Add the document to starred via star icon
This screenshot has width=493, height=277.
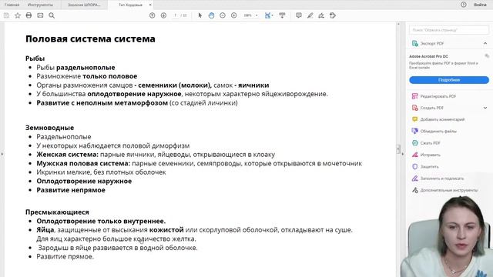point(18,15)
